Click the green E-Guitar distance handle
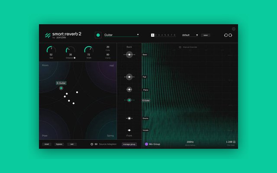 click(x=129, y=100)
